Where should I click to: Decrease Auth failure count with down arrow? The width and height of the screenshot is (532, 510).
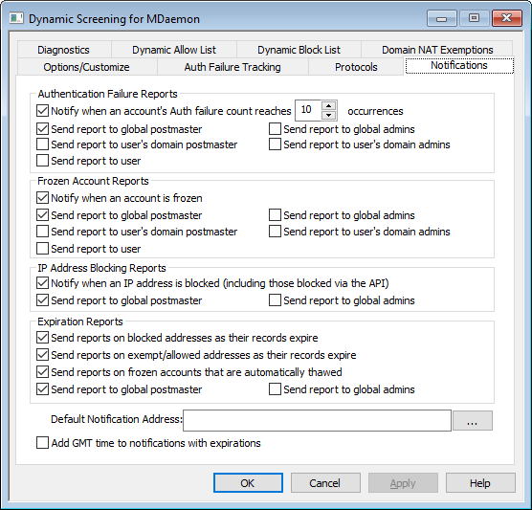328,116
